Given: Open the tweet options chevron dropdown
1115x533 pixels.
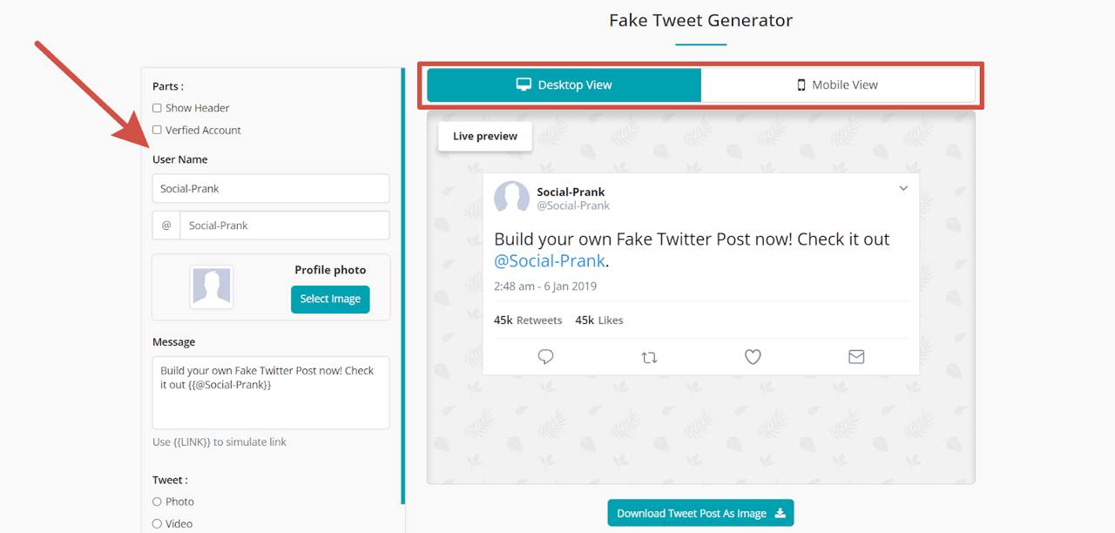Looking at the screenshot, I should [903, 189].
